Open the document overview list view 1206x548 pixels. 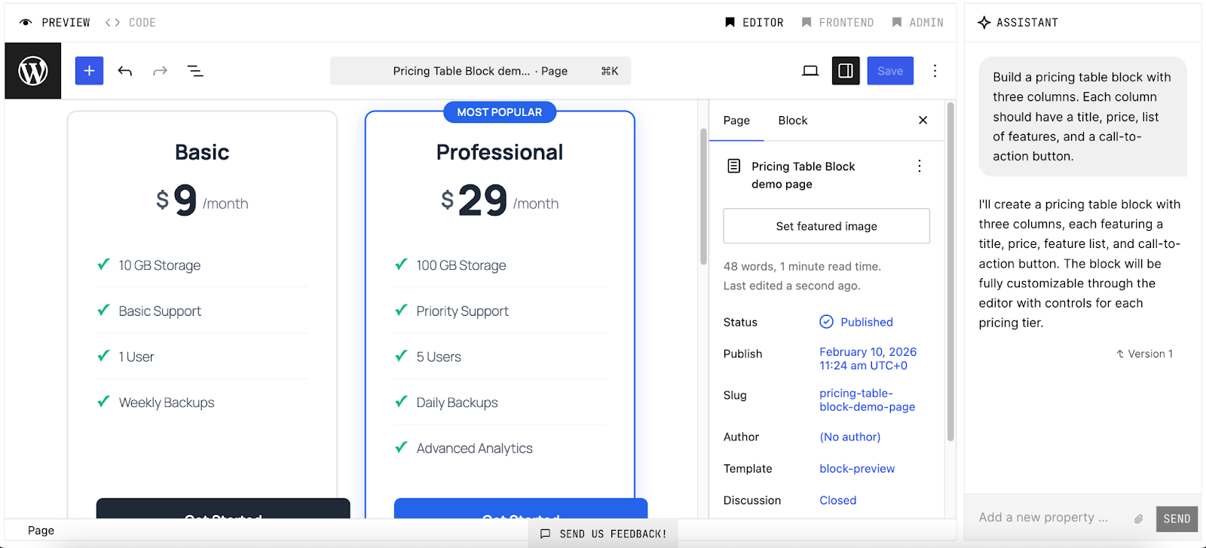click(195, 71)
